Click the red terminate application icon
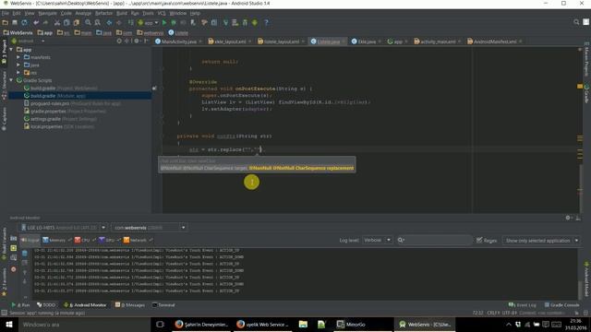This screenshot has width=591, height=332. [x=14, y=269]
